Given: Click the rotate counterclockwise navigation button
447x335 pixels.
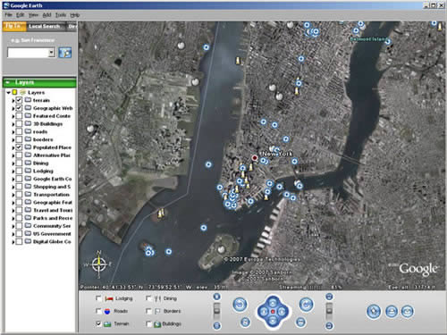Looking at the screenshot, I should click(240, 305).
